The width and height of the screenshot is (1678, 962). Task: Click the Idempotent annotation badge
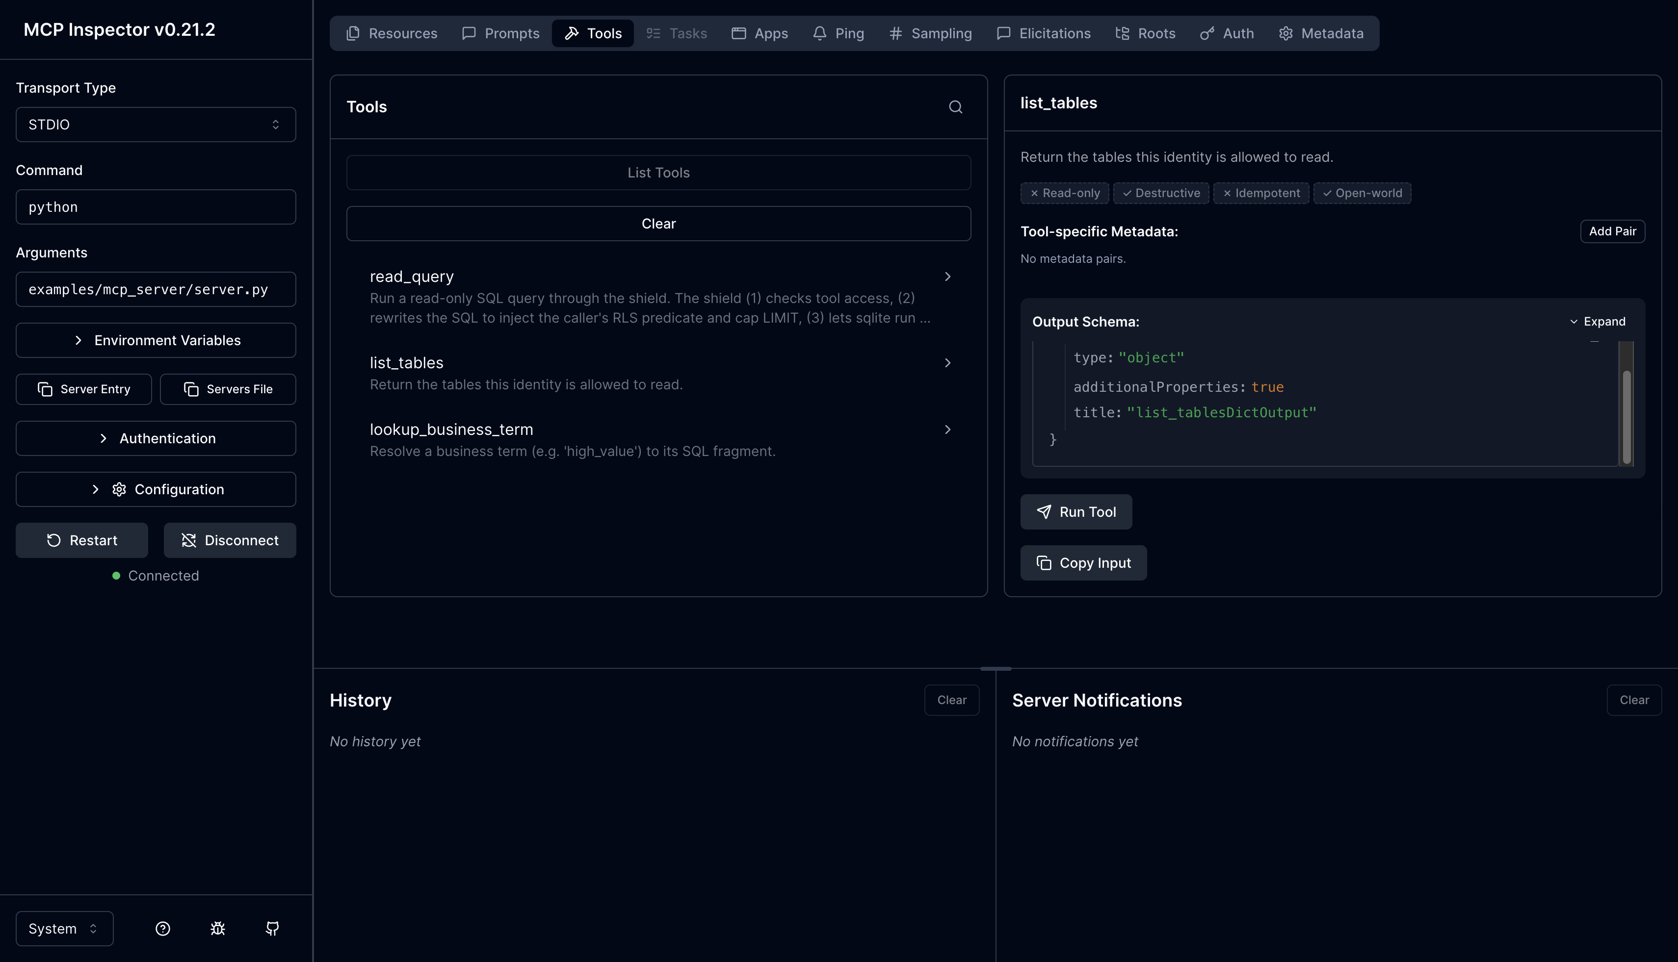click(x=1261, y=193)
